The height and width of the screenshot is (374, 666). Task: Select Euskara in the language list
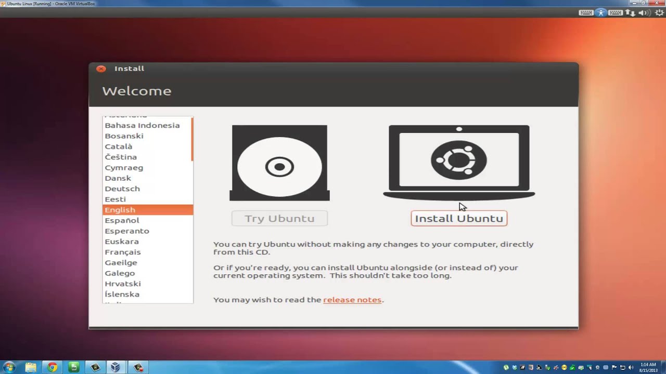pos(147,242)
